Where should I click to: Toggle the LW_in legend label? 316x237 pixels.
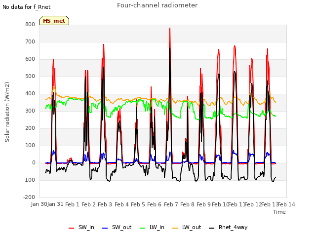coord(157,227)
